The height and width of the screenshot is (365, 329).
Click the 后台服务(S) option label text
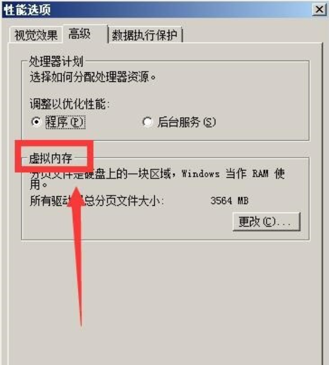(187, 122)
